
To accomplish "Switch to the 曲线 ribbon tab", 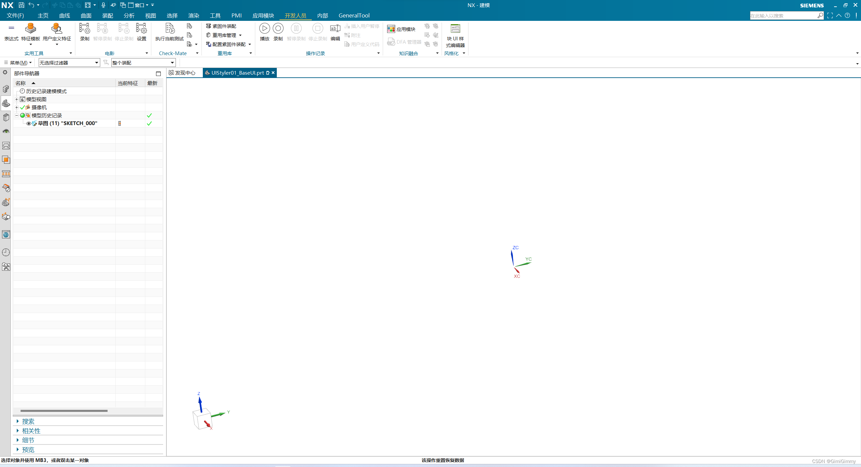I will 65,15.
